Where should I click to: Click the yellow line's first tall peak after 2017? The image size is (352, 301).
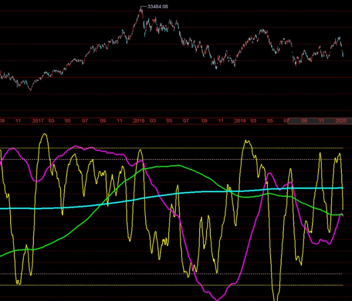coord(44,135)
